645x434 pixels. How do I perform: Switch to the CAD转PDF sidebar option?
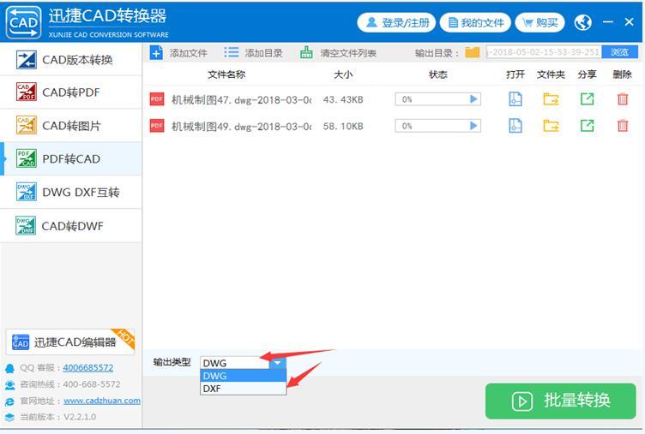tap(70, 92)
